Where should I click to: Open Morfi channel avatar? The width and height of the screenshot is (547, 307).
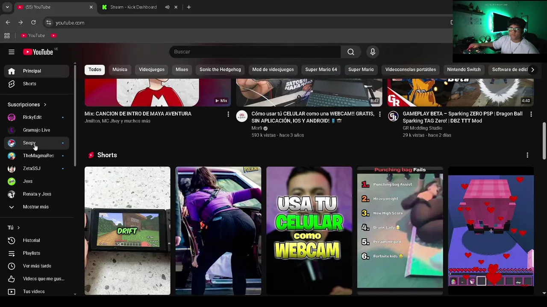(242, 116)
